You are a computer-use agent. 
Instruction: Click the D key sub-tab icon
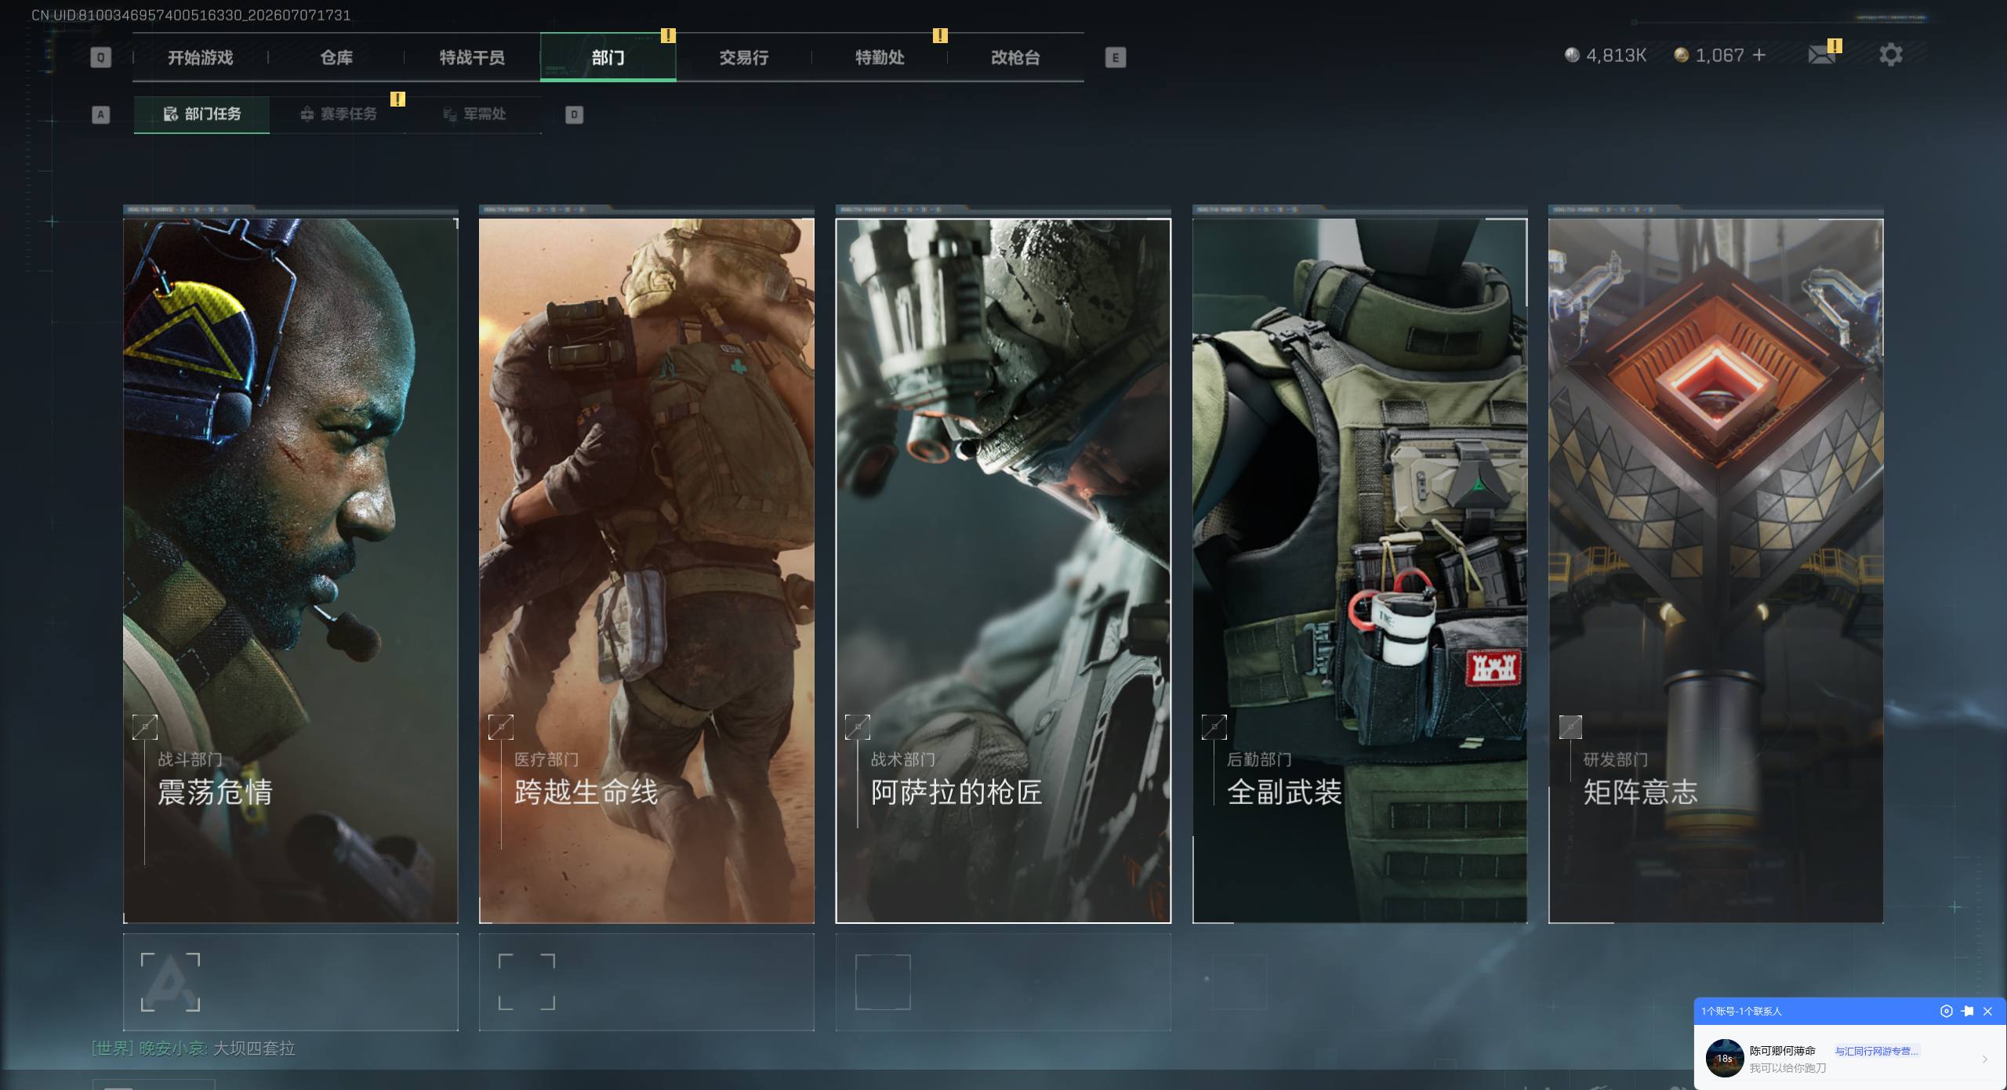point(574,115)
